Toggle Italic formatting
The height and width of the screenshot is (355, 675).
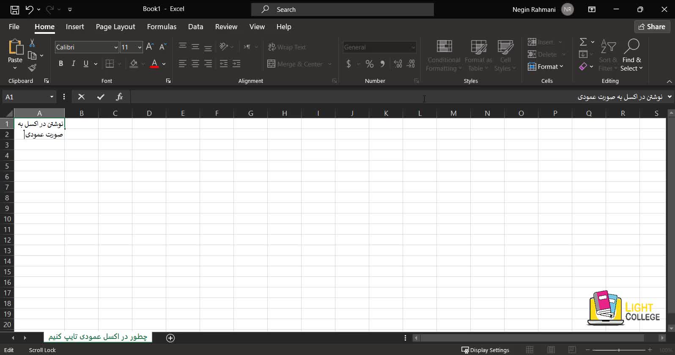(73, 64)
